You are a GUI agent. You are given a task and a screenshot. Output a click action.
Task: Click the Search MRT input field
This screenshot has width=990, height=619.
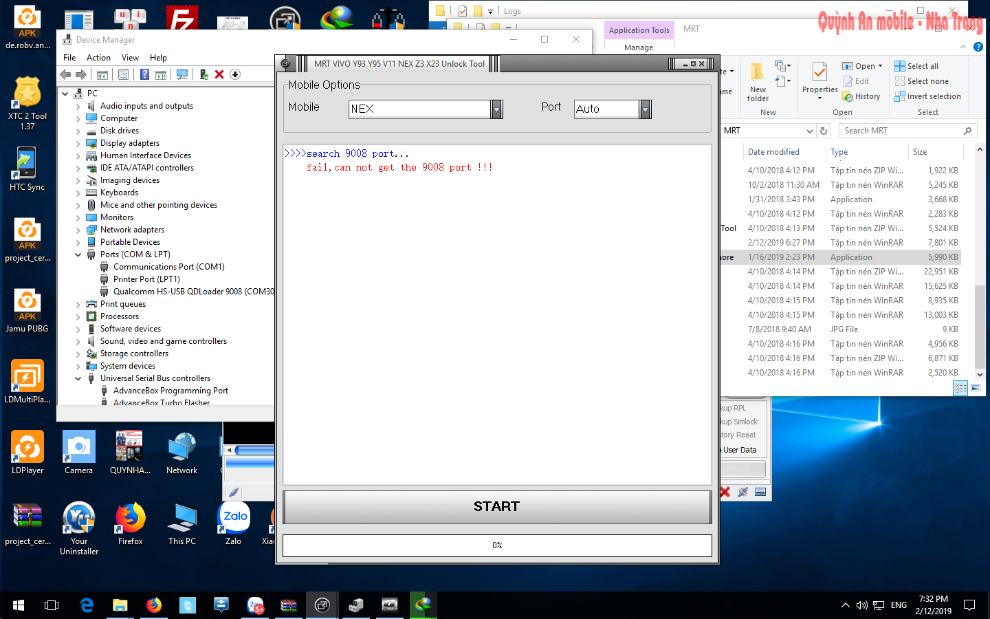[907, 131]
